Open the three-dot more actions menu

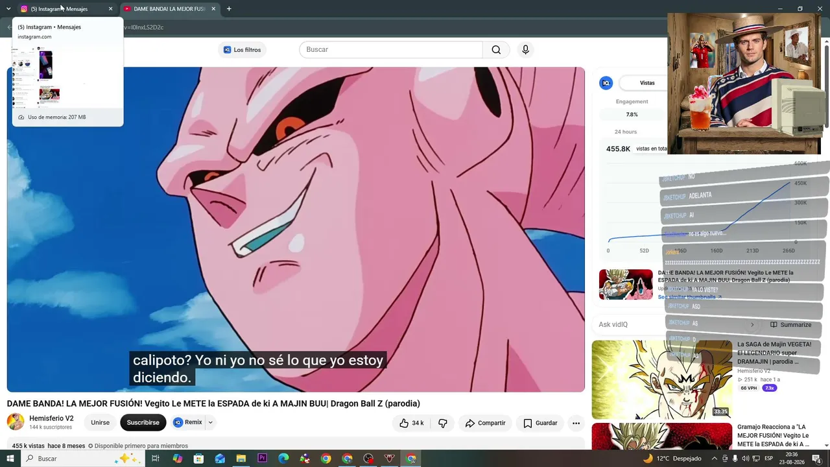tap(576, 423)
